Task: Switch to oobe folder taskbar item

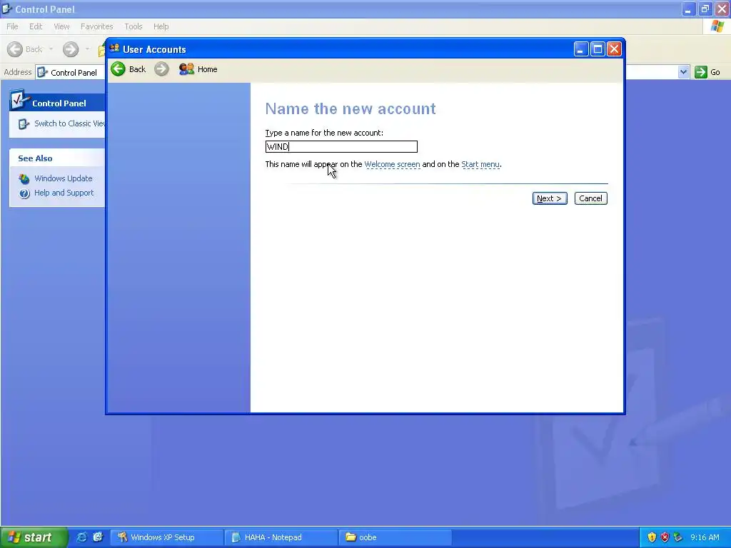Action: [395, 537]
